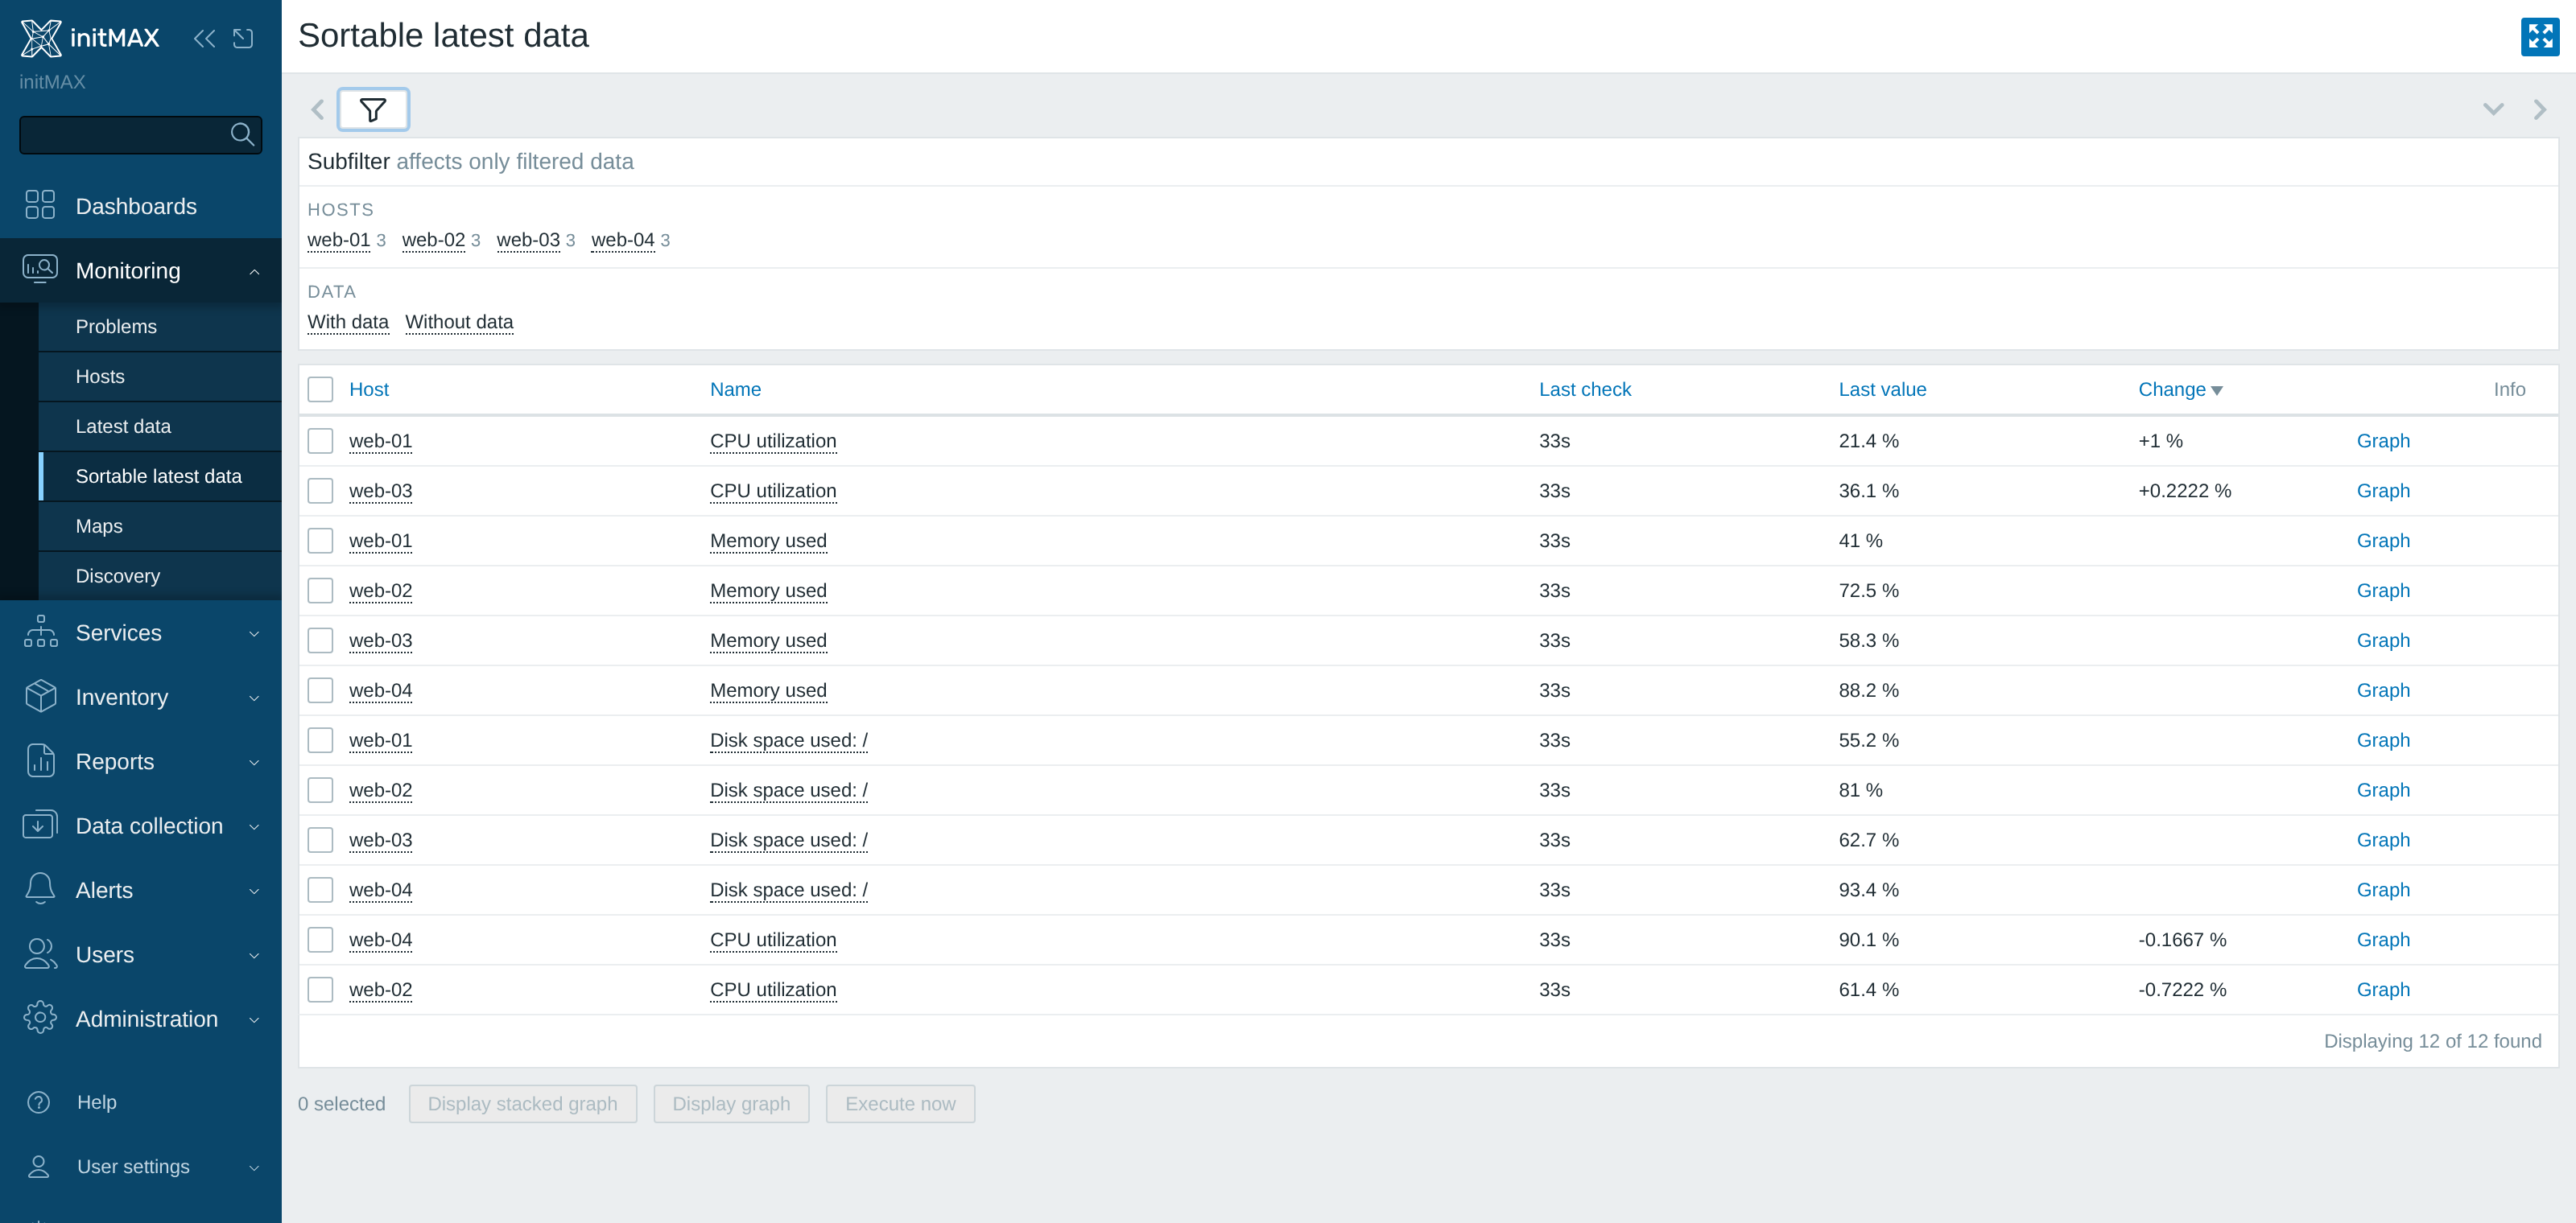Click the Inventory box icon
This screenshot has width=2576, height=1223.
tap(40, 697)
